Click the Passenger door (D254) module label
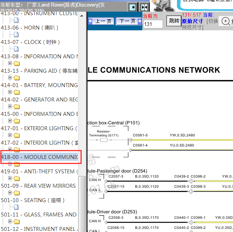 tap(117, 171)
